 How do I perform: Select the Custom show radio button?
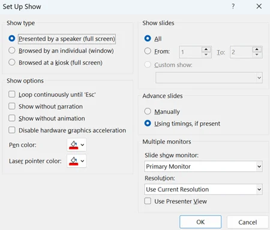coord(148,65)
